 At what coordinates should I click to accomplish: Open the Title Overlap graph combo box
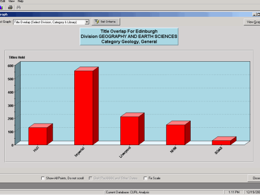point(51,22)
